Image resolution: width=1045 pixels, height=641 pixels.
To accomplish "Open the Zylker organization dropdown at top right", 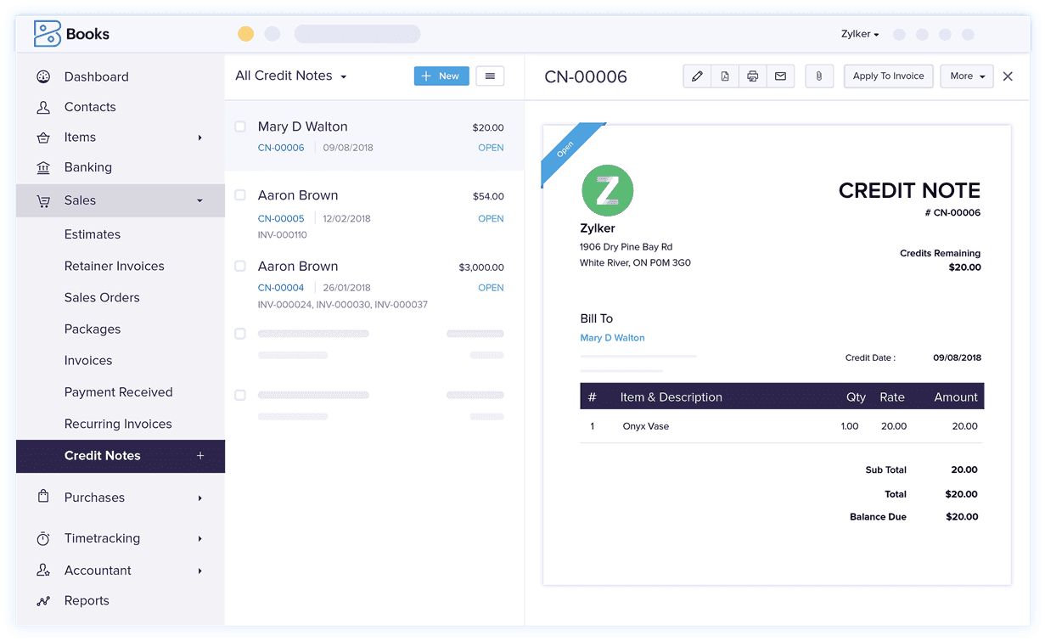I will pos(858,34).
